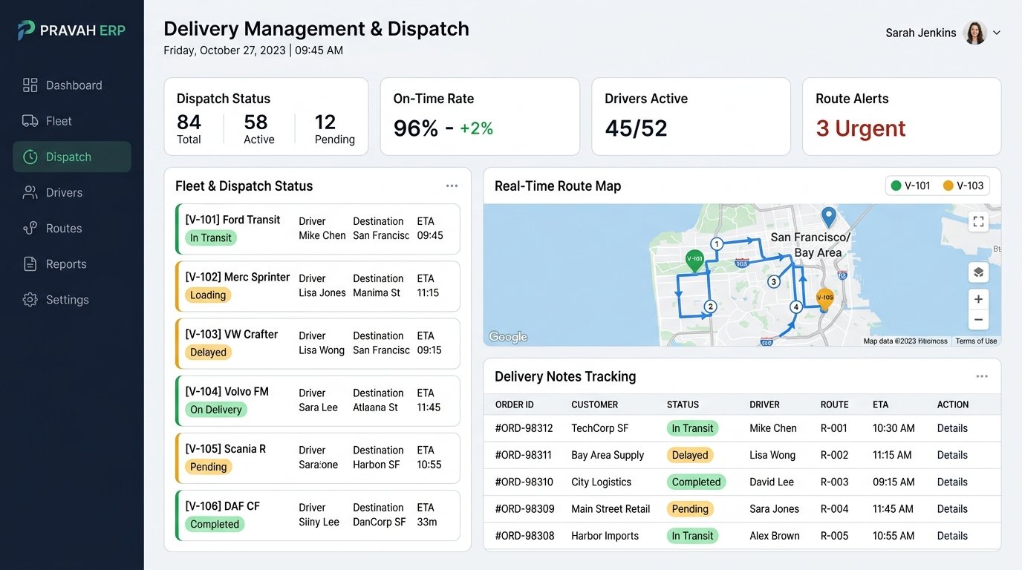Screen dimensions: 1022x570
Task: Toggle the V-103 legend filter
Action: [x=963, y=186]
